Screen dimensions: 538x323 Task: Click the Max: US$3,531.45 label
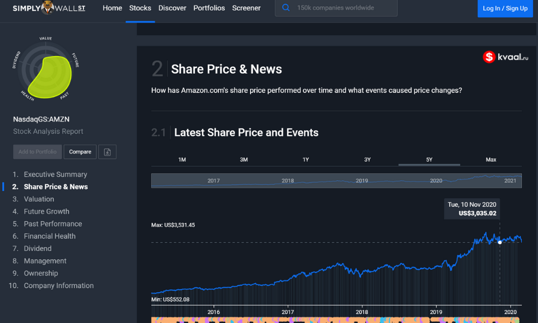coord(173,225)
